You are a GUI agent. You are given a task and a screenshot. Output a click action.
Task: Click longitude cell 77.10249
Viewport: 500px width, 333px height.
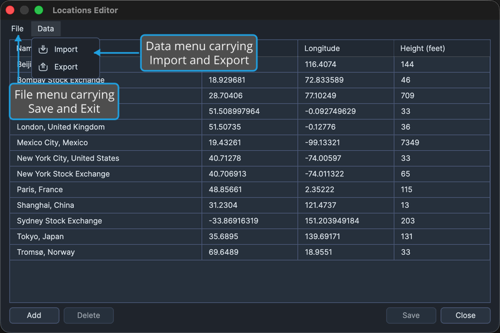[x=346, y=96]
